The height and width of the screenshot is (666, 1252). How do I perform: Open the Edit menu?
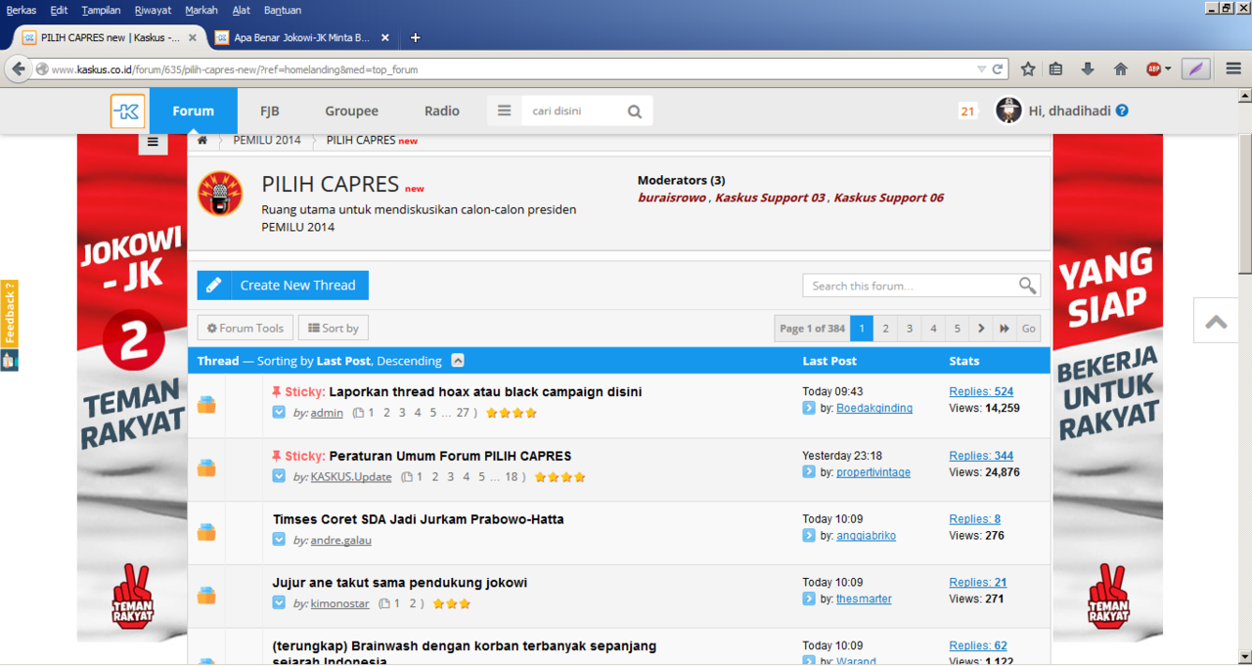click(59, 10)
